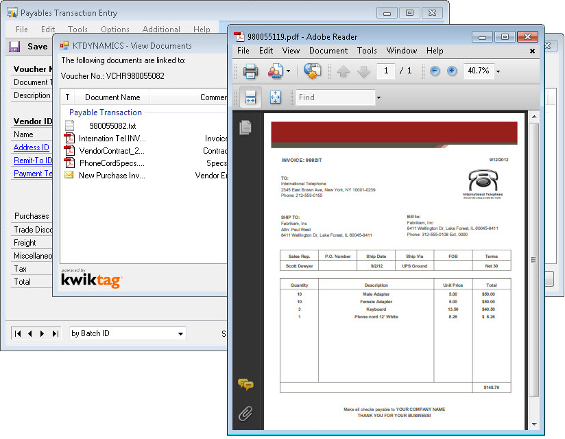The image size is (565, 439).
Task: Open Help menu in Adobe Reader
Action: click(x=435, y=51)
